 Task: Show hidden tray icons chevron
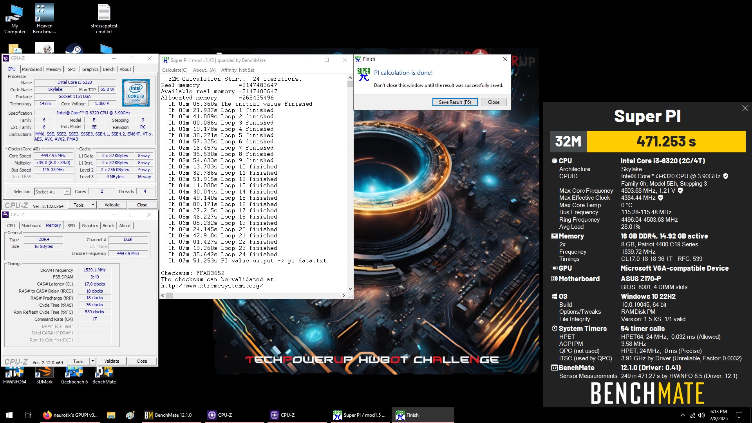pos(683,415)
